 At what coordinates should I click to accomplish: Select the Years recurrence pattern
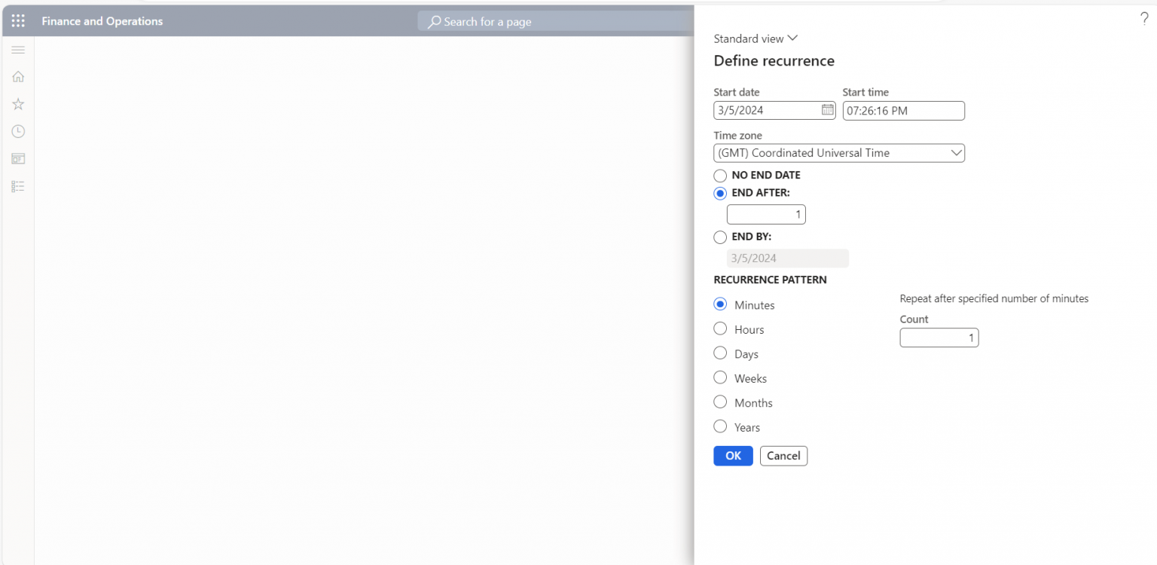coord(720,426)
